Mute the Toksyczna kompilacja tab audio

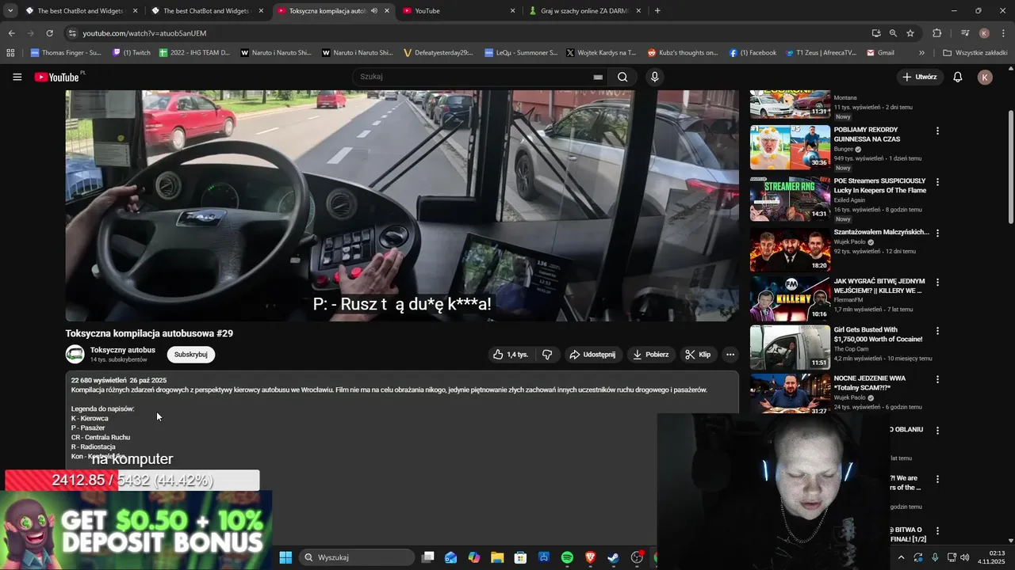tap(374, 11)
